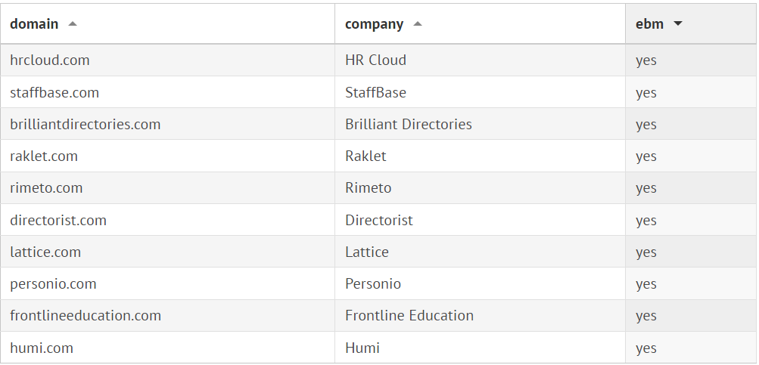Select the hrcloud.com domain cell
The height and width of the screenshot is (365, 759).
pyautogui.click(x=50, y=60)
